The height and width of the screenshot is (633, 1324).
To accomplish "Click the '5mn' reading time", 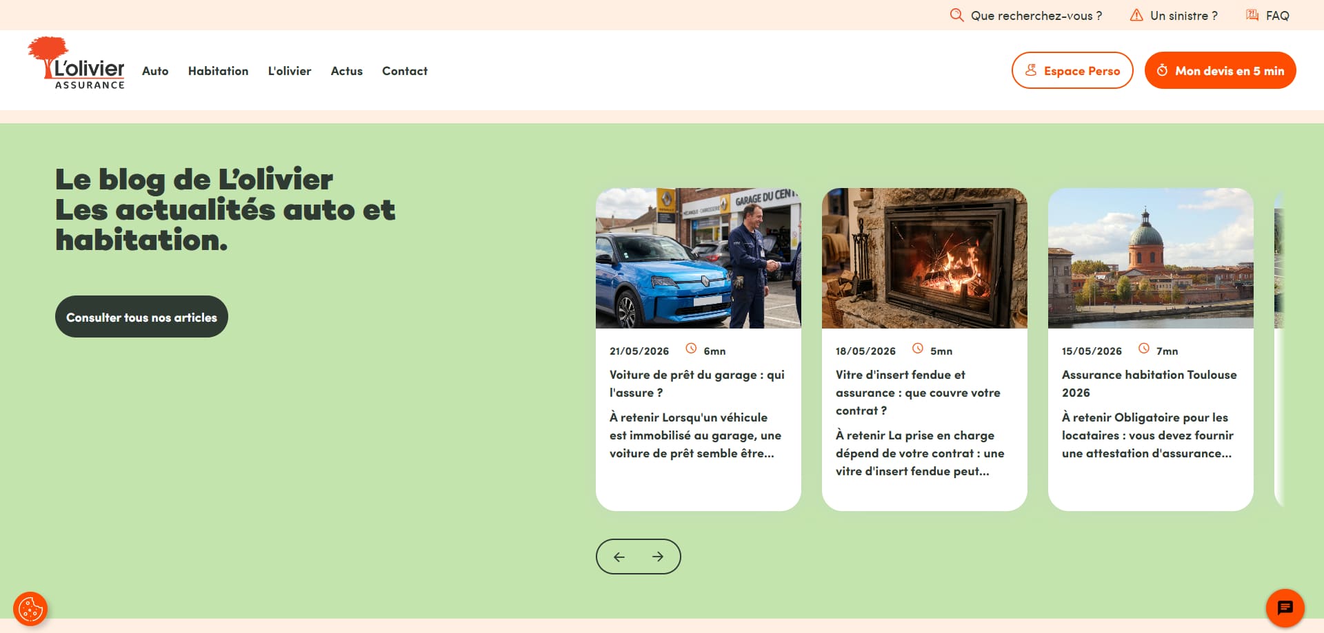I will [941, 351].
